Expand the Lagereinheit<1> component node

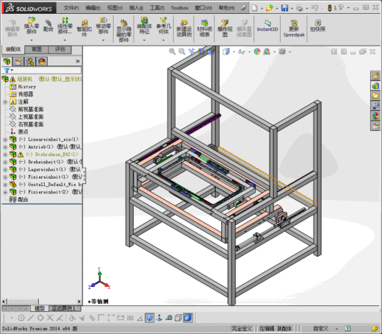click(x=5, y=170)
